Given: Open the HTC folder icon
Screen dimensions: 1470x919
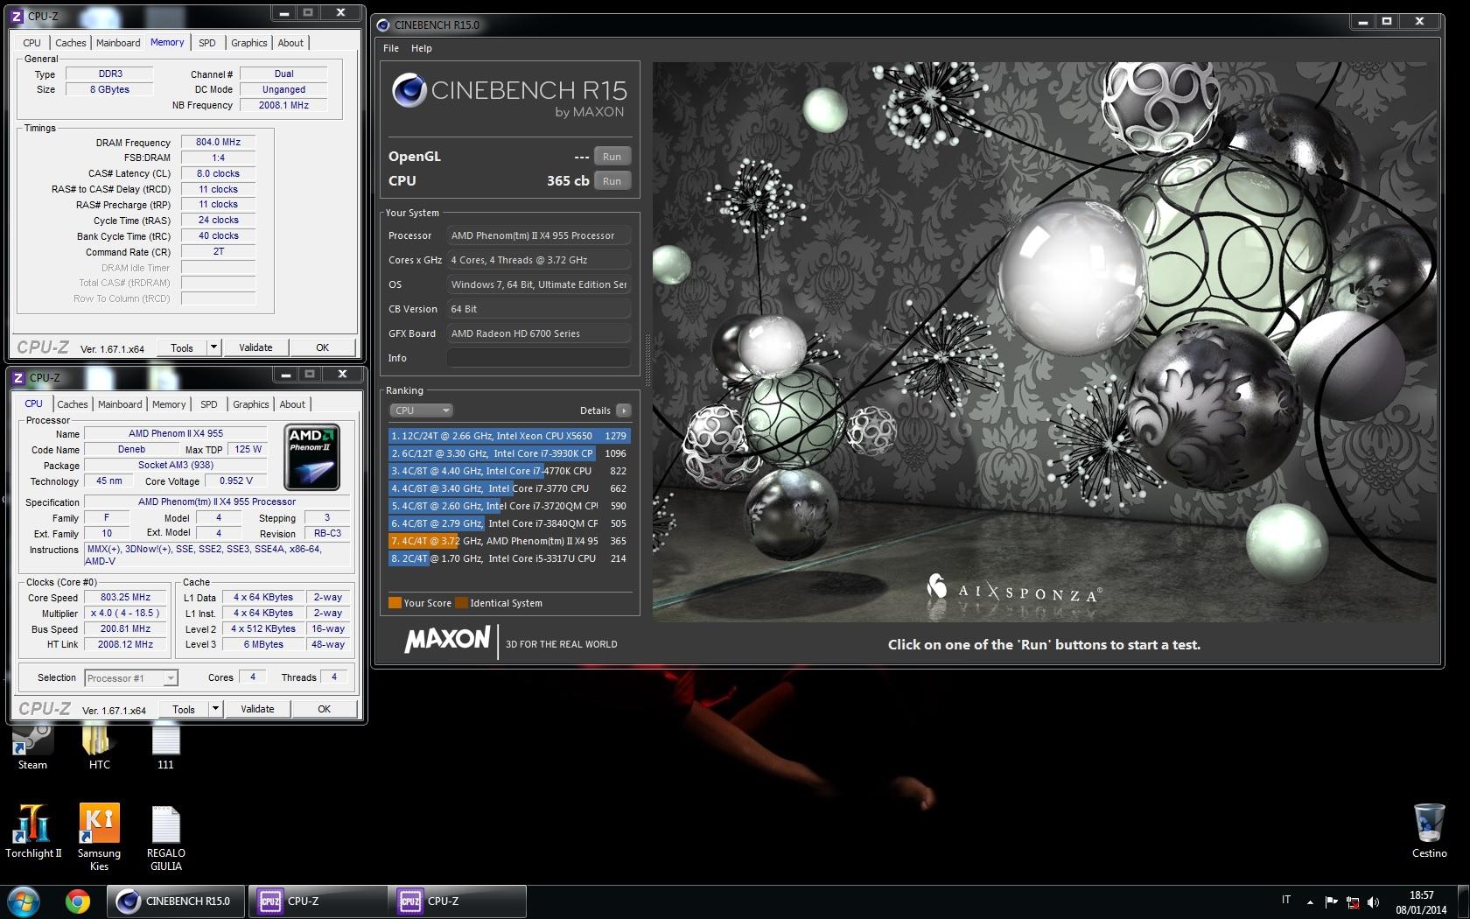Looking at the screenshot, I should coord(99,742).
